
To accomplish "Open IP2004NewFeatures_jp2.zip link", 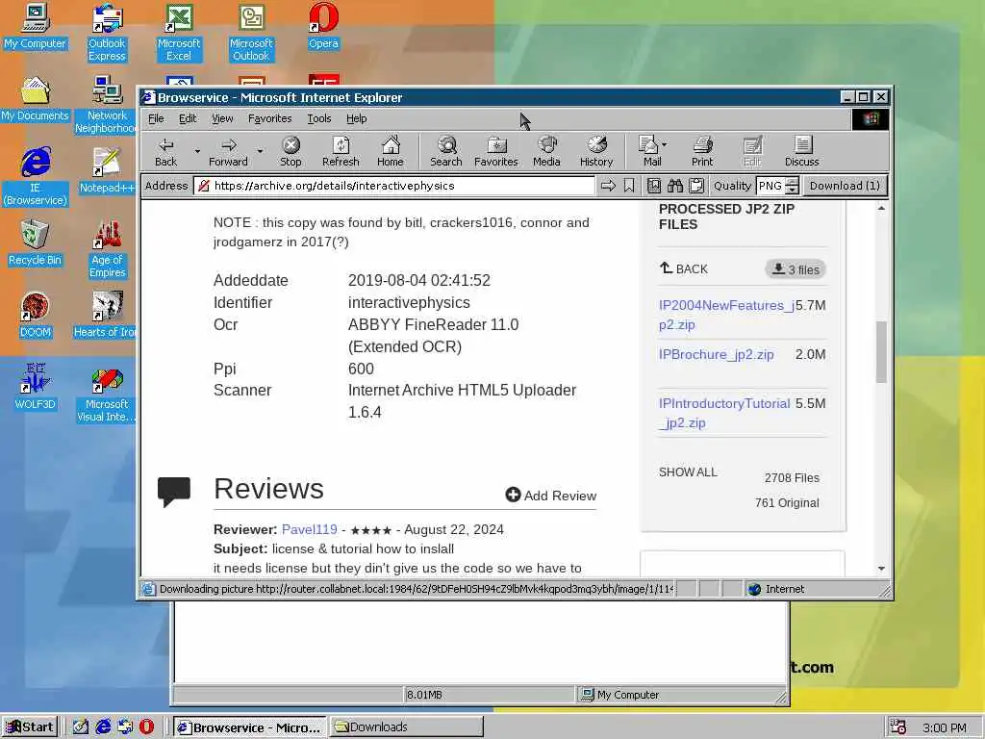I will tap(725, 315).
